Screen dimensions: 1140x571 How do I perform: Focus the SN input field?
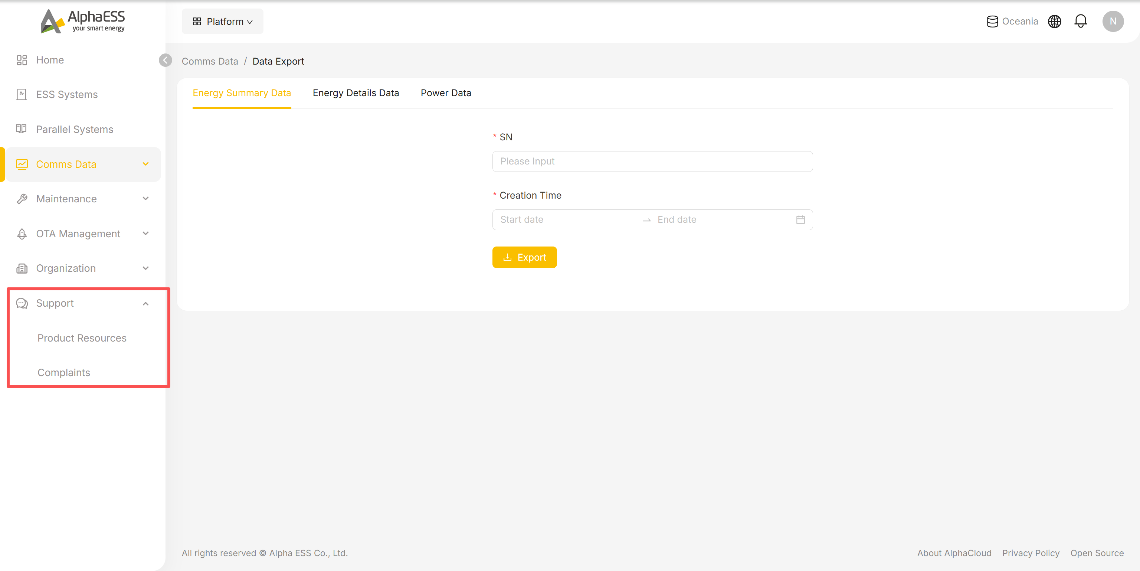tap(652, 161)
